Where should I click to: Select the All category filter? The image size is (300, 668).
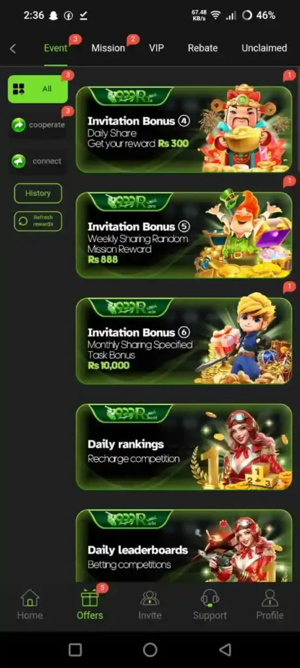[37, 89]
